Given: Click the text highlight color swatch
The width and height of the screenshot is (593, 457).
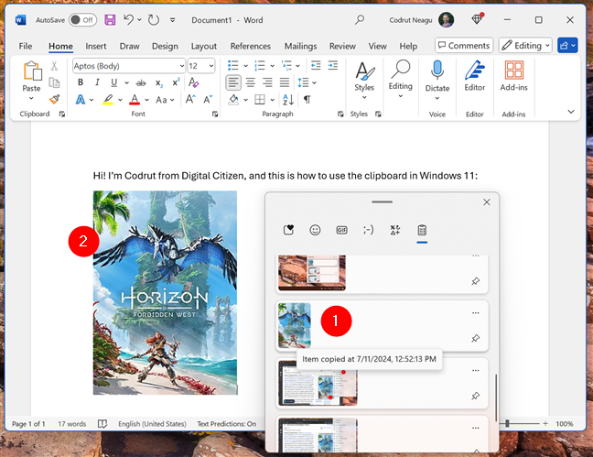Looking at the screenshot, I should pyautogui.click(x=108, y=100).
